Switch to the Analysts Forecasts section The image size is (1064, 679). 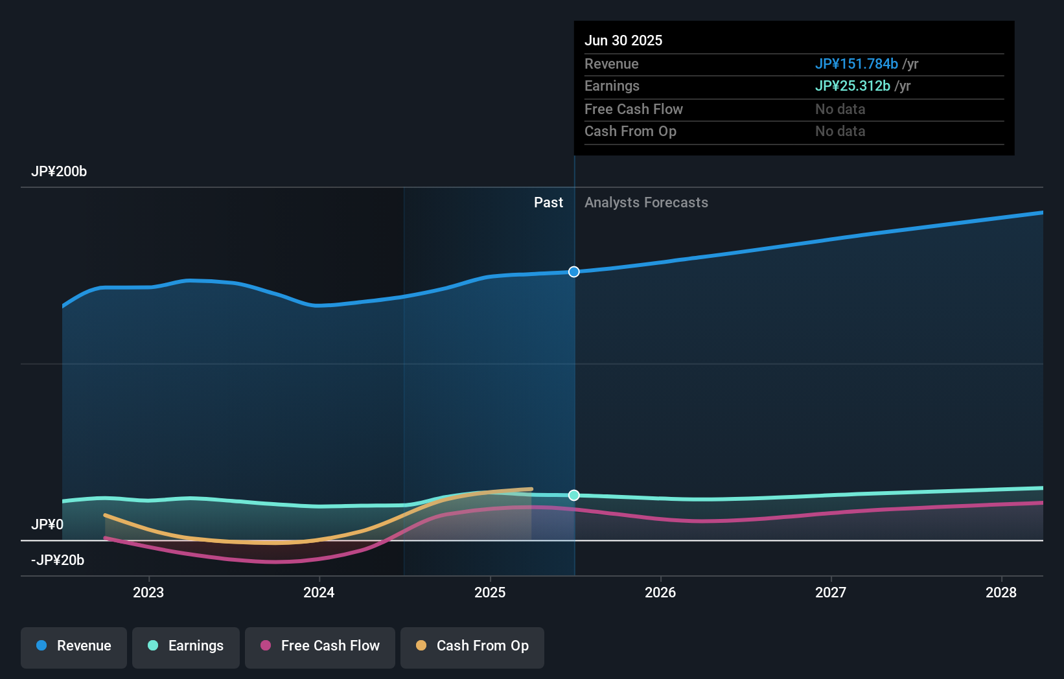(x=645, y=202)
